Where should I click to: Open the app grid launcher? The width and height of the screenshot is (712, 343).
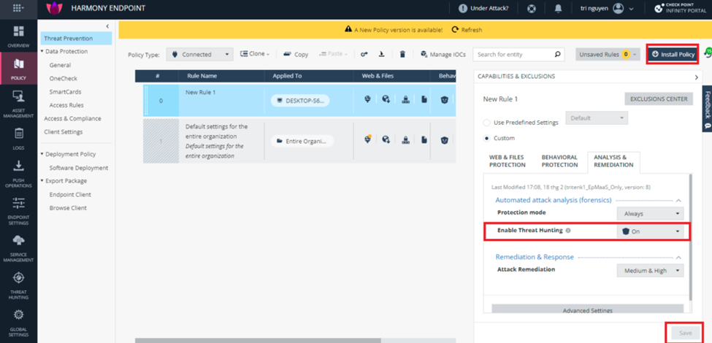pyautogui.click(x=18, y=9)
